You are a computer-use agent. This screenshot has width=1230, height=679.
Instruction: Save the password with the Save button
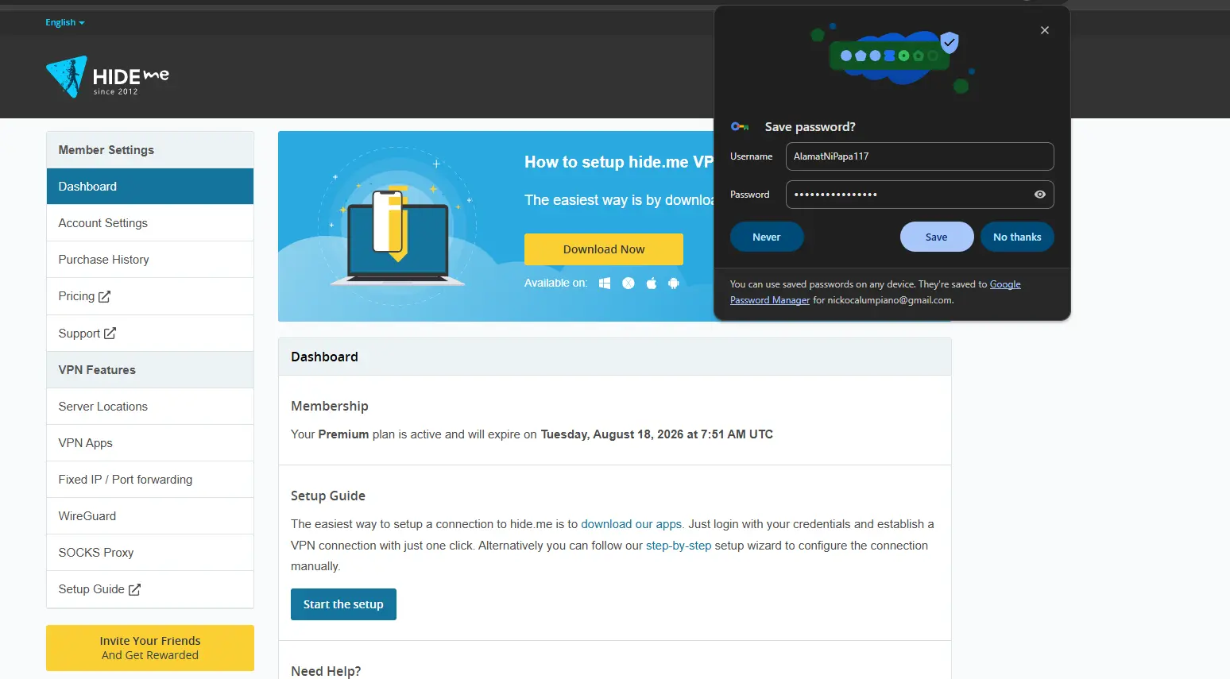[937, 237]
